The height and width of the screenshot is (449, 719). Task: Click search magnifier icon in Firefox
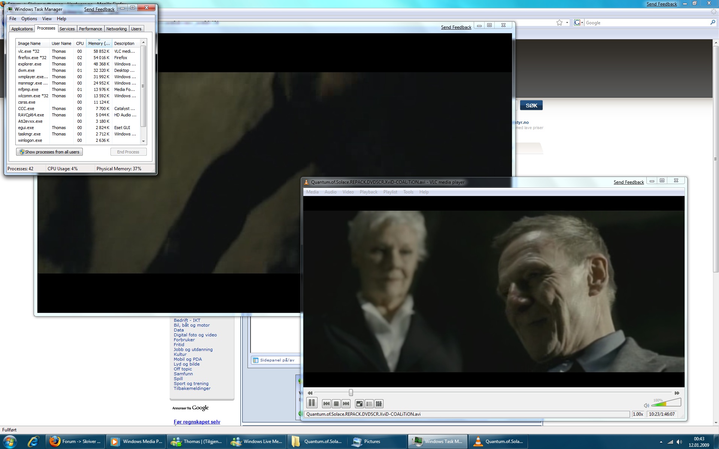pos(713,22)
